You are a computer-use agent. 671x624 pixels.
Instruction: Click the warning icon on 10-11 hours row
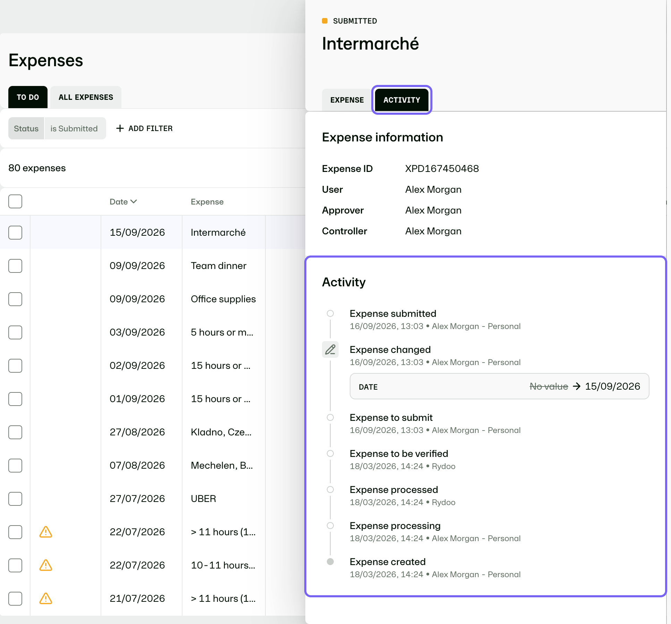[46, 565]
